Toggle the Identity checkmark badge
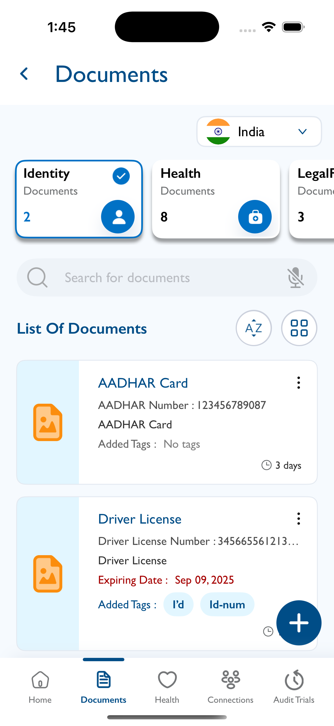 tap(121, 176)
